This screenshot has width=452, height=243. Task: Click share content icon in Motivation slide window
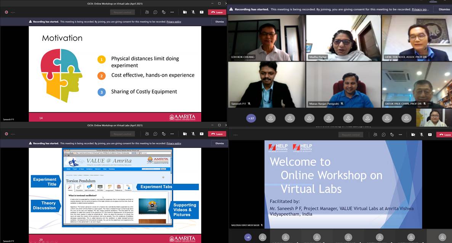[x=201, y=12]
